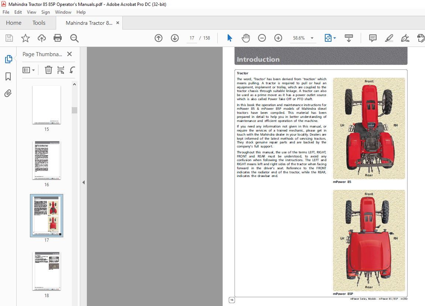Zoom out with minus button

[x=262, y=38]
